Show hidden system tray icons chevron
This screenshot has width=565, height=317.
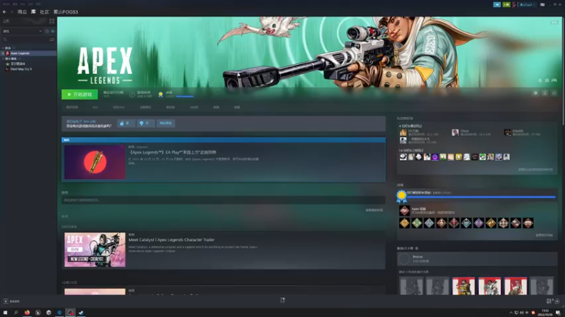point(511,313)
